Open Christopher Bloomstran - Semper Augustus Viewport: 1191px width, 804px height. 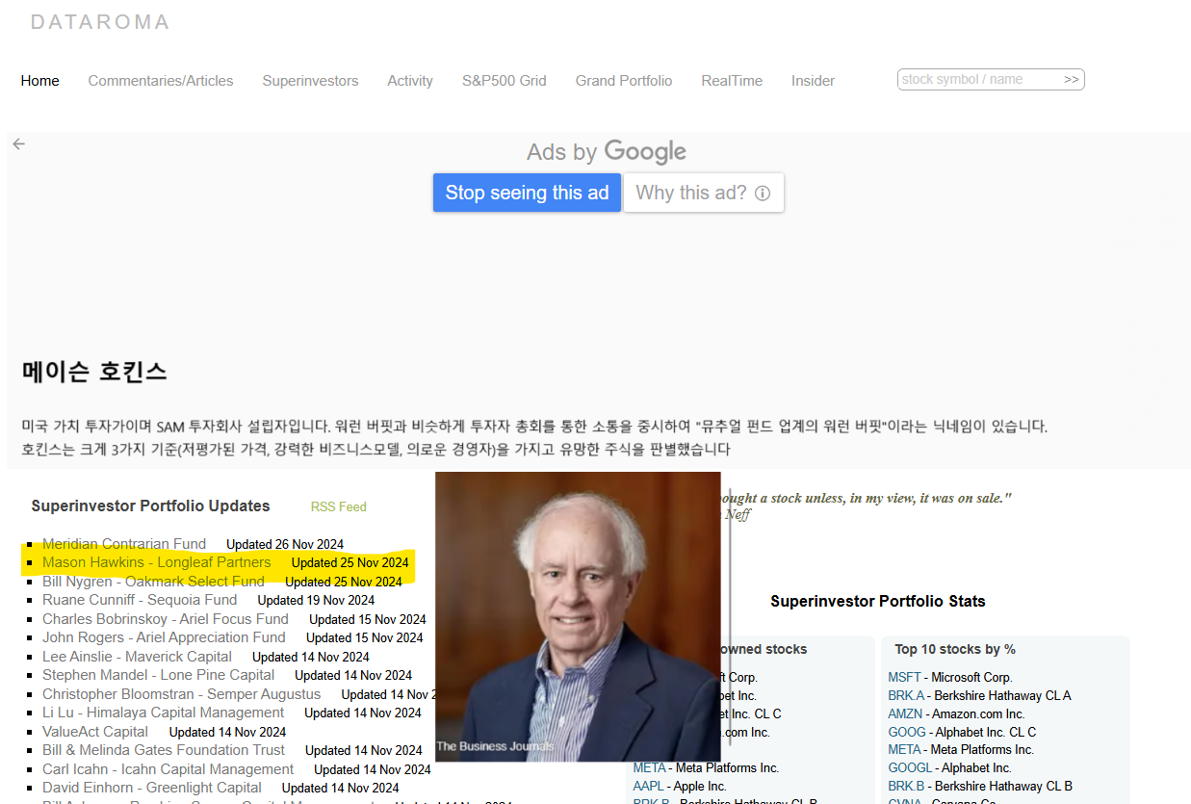pyautogui.click(x=182, y=694)
